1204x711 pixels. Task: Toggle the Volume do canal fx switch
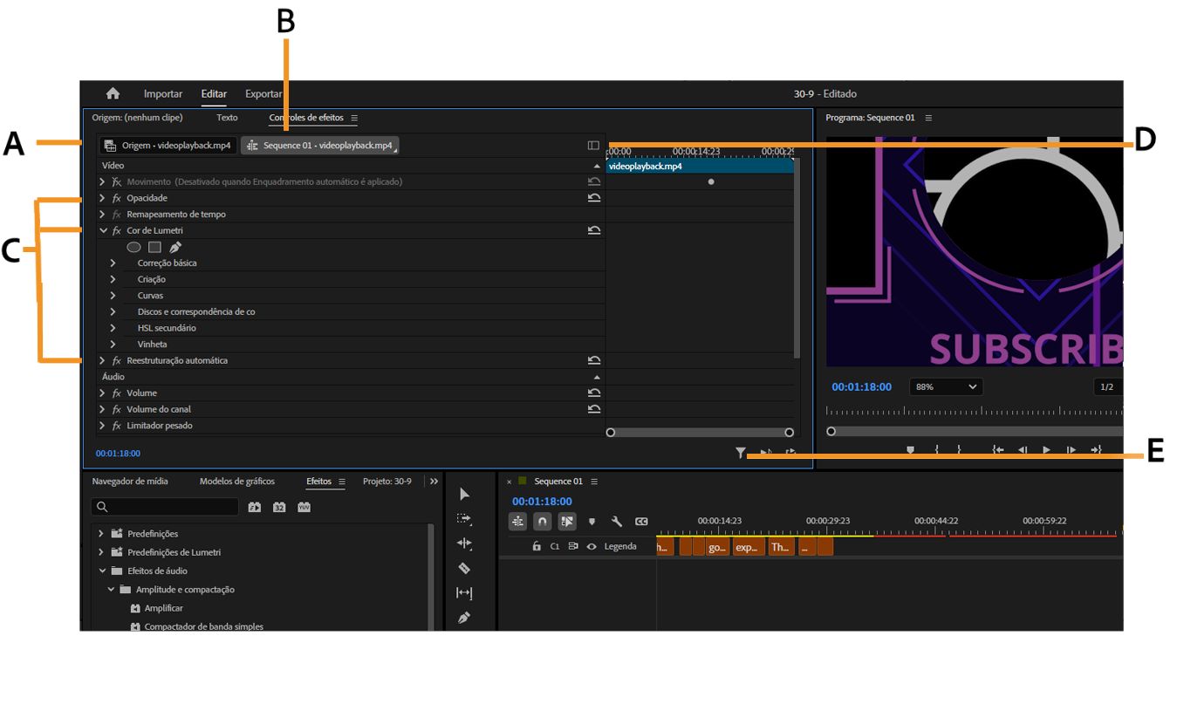click(x=117, y=409)
